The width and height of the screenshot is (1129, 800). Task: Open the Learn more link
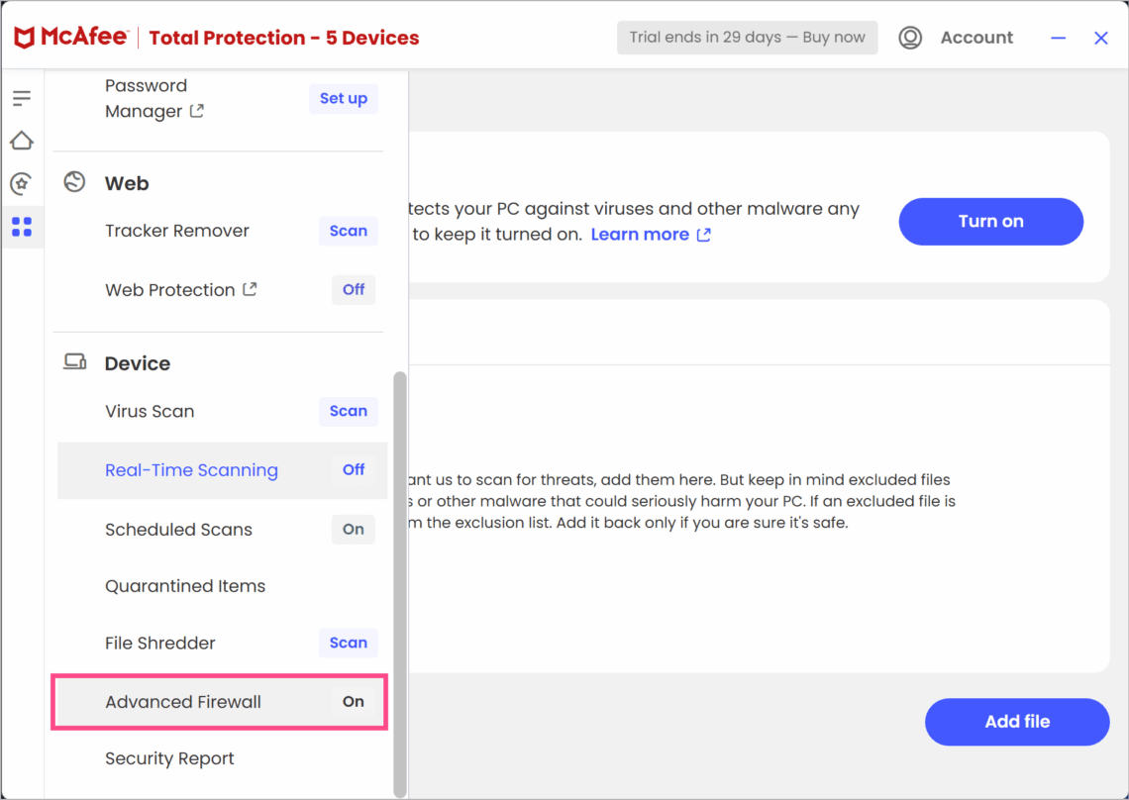[x=641, y=234]
